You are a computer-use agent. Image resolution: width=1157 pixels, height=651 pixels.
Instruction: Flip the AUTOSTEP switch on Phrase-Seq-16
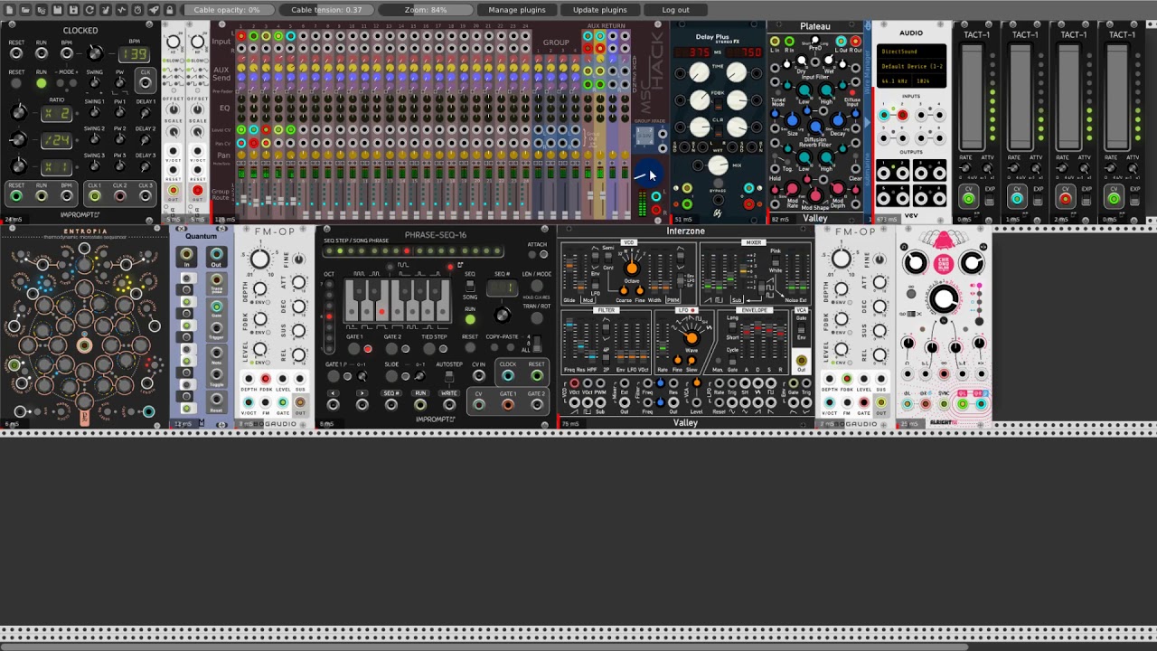(449, 375)
